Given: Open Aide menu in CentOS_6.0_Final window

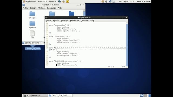Looking at the screenshot, I should tap(60, 8).
